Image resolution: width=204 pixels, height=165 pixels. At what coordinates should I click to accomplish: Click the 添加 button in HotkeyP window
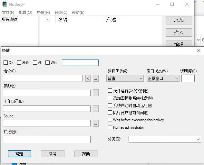pos(179,20)
